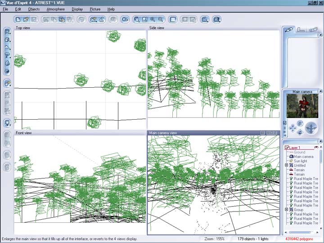
Task: Open the Objects menu
Action: (34, 9)
